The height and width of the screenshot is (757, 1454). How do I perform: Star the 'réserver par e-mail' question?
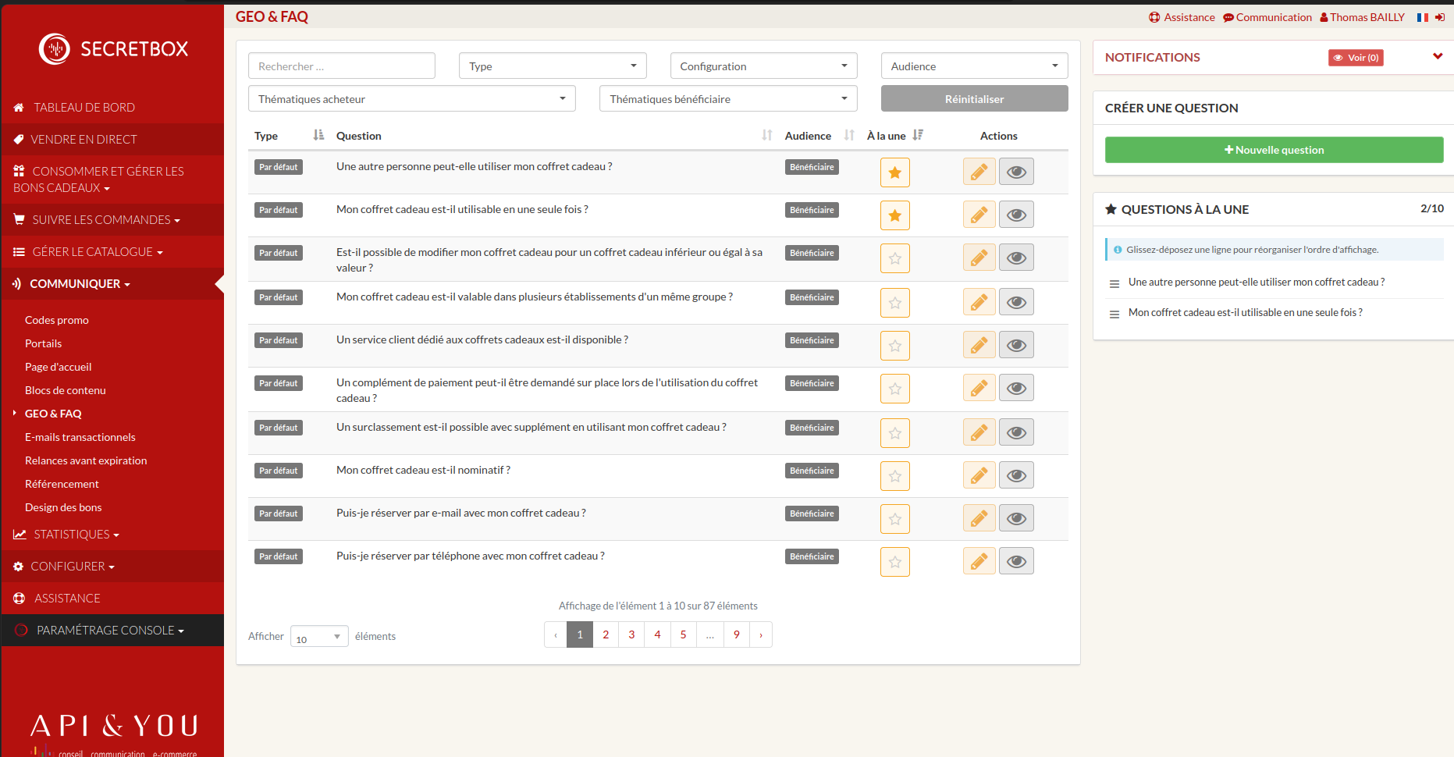coord(895,519)
